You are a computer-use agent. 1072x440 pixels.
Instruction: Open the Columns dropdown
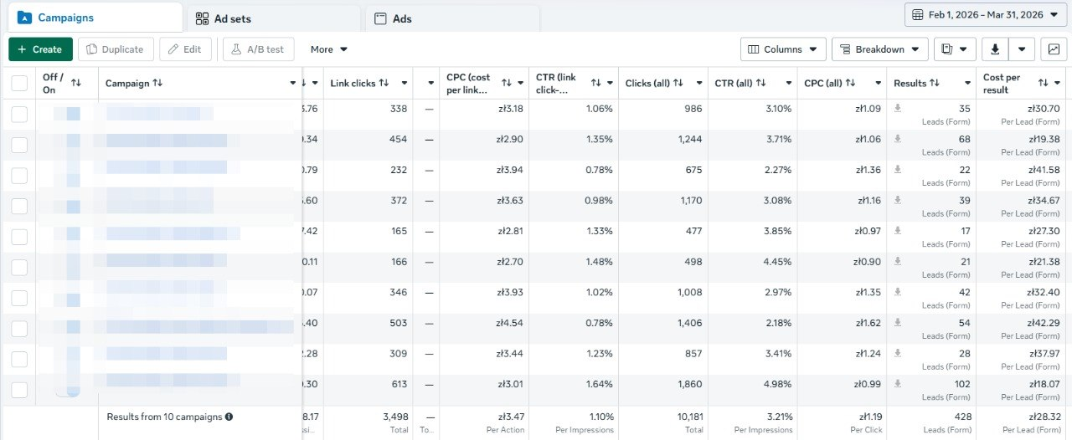click(783, 49)
